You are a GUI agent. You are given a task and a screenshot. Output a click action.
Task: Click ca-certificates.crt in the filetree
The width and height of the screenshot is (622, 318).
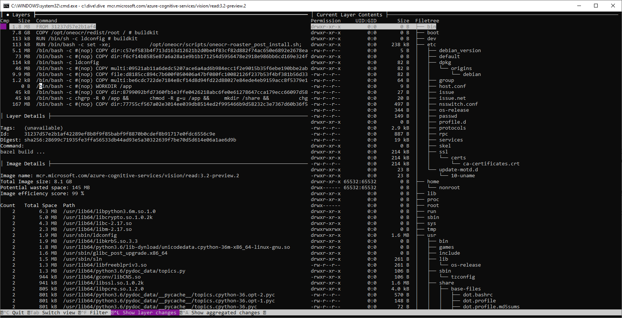point(491,164)
